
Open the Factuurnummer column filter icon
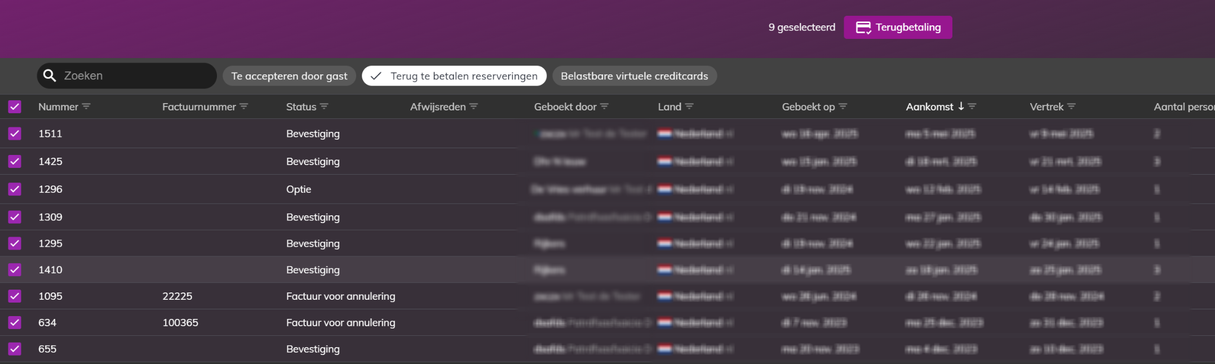244,106
